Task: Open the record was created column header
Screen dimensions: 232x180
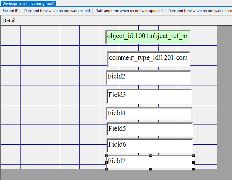Action: pyautogui.click(x=57, y=11)
